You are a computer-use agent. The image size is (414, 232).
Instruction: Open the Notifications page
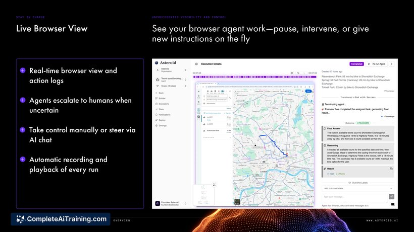pos(163,115)
